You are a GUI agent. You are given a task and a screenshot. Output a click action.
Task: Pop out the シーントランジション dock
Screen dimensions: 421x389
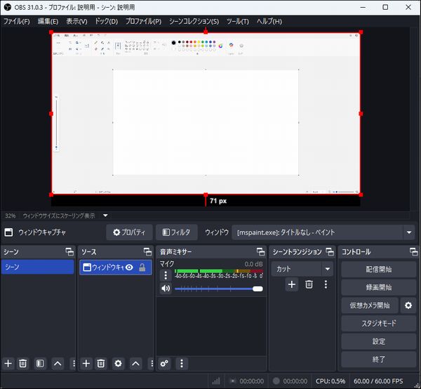(330, 251)
